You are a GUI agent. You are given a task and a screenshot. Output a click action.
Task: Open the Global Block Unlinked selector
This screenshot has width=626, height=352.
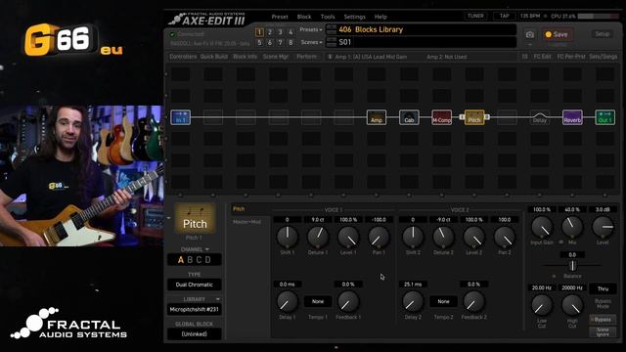(x=195, y=334)
